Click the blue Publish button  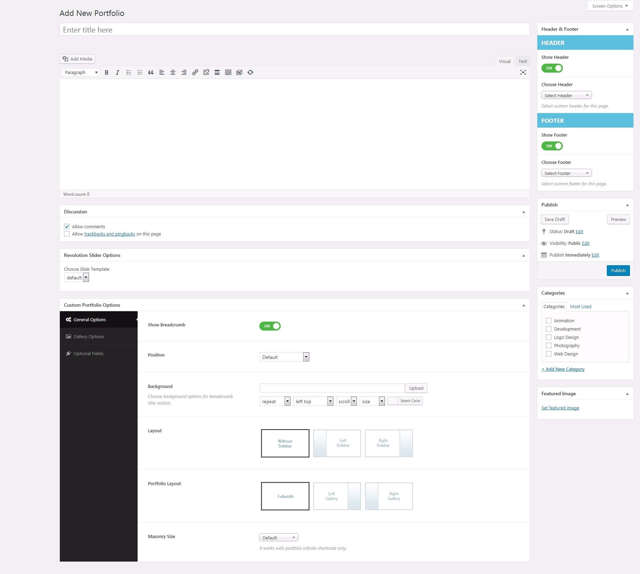618,270
